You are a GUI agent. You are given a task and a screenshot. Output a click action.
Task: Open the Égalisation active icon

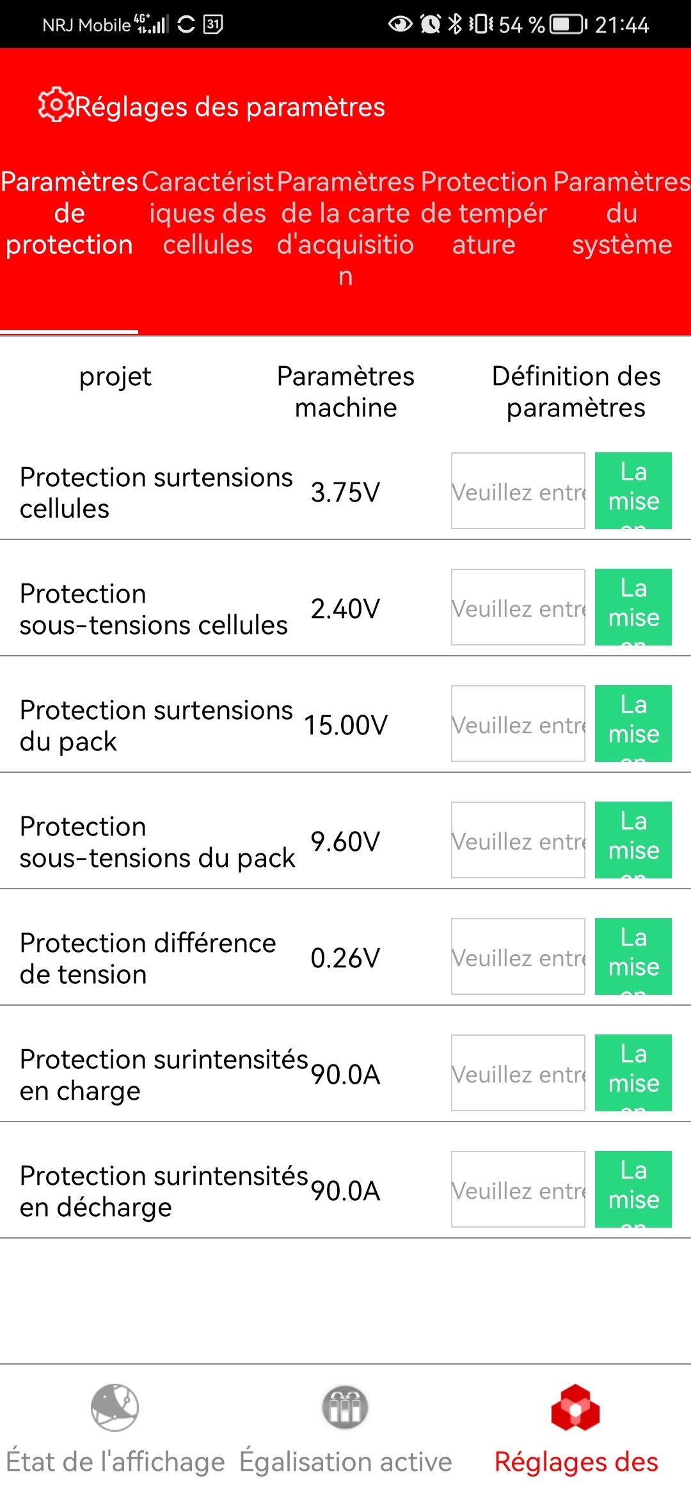coord(345,1407)
